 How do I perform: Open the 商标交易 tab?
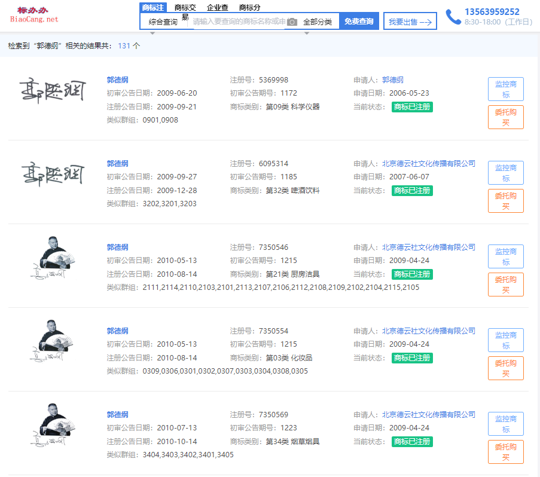pyautogui.click(x=185, y=8)
